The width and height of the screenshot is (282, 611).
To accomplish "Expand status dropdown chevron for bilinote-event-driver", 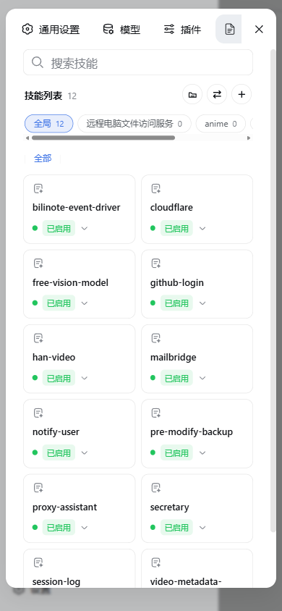I will pyautogui.click(x=85, y=228).
